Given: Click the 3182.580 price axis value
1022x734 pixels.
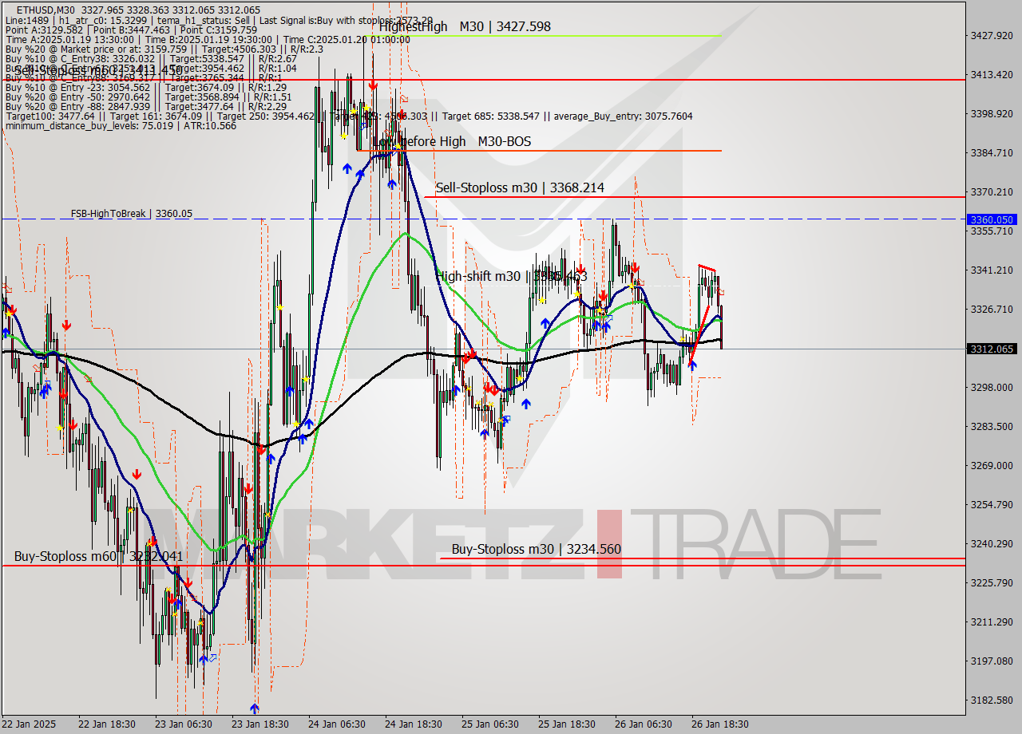Looking at the screenshot, I should click(x=992, y=700).
